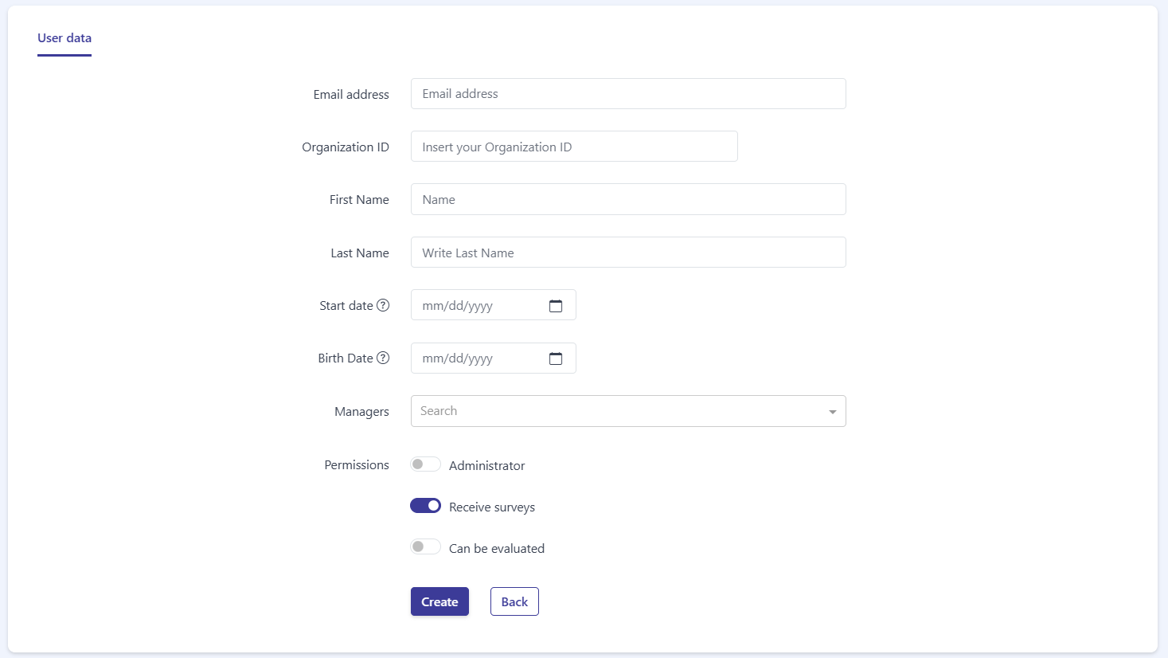Viewport: 1168px width, 658px height.
Task: Click the Can be evaluated label text
Action: click(x=497, y=548)
